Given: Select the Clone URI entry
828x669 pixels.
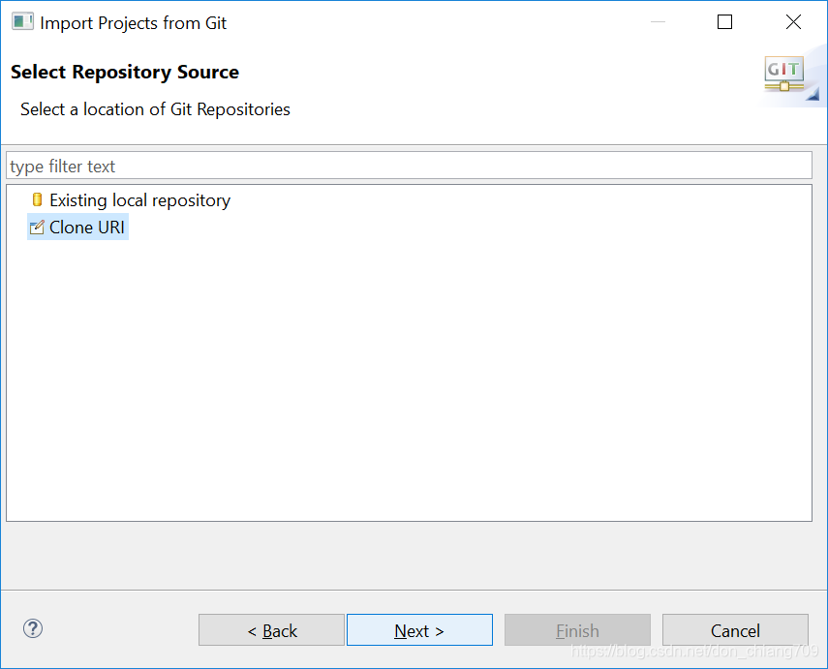Looking at the screenshot, I should tap(85, 227).
